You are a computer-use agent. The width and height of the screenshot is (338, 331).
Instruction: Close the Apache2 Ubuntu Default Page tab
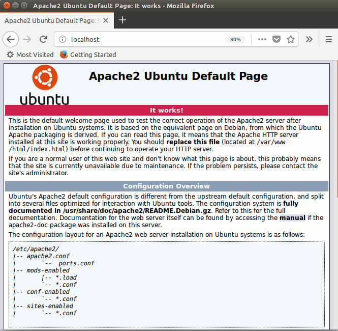[106, 20]
